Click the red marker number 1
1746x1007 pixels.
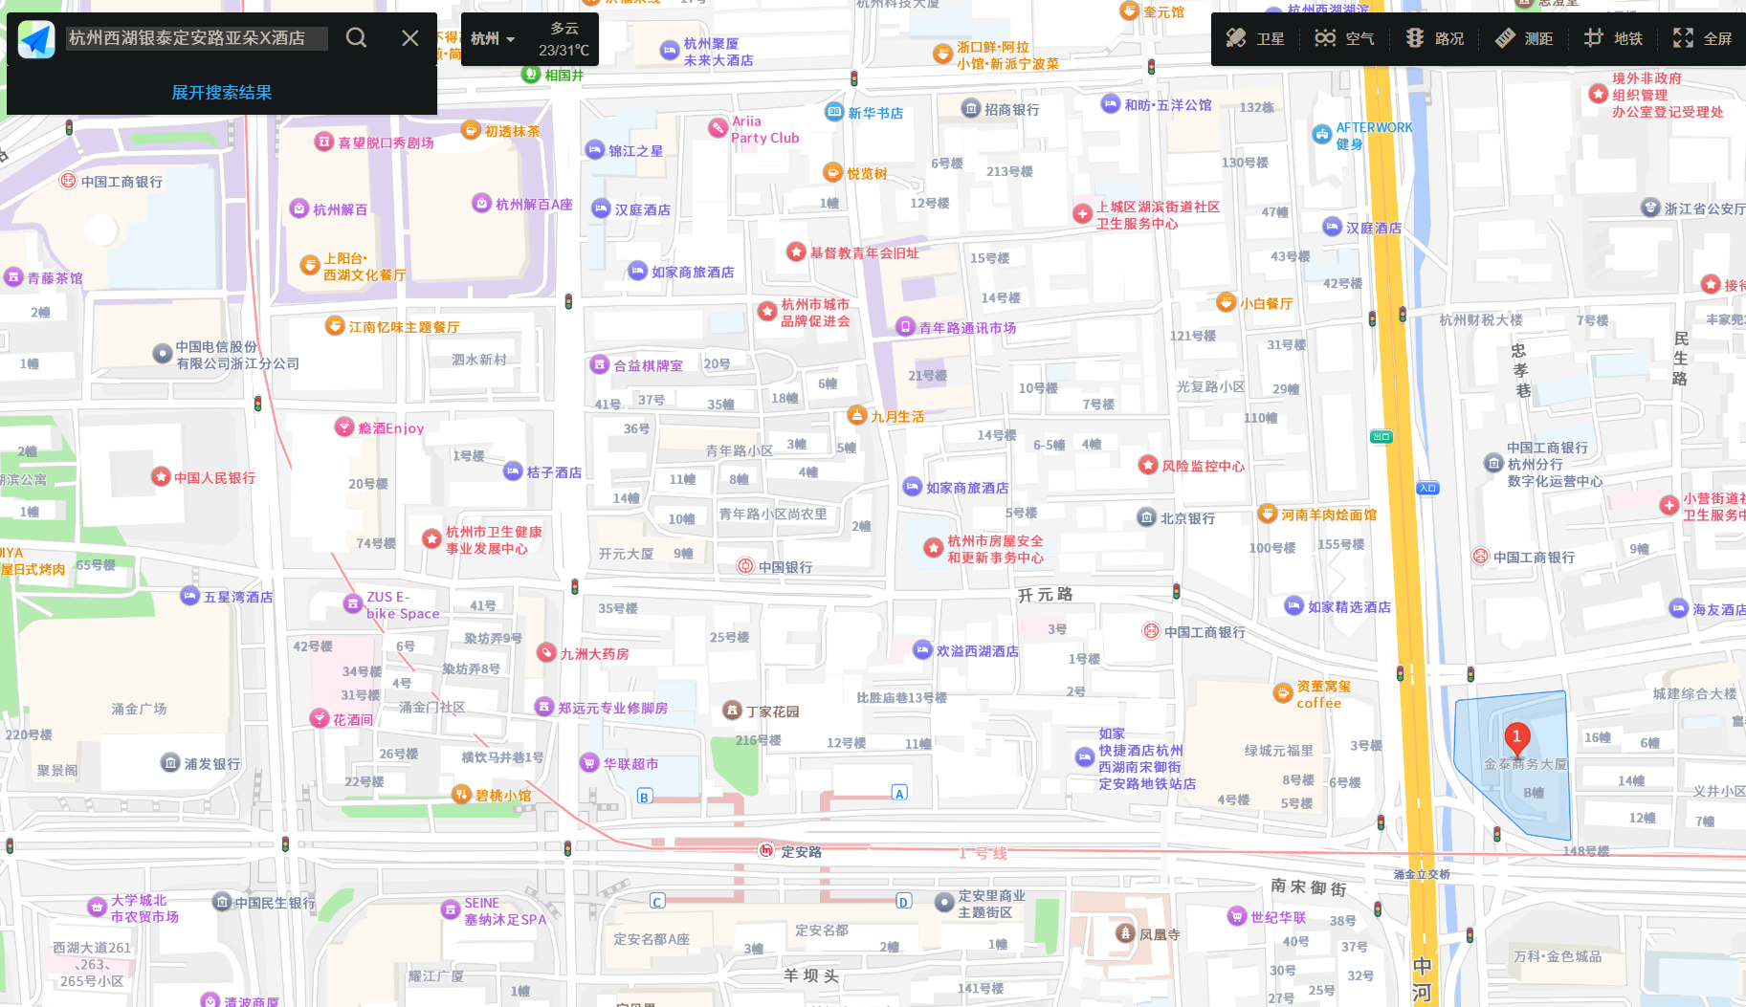[x=1516, y=738]
